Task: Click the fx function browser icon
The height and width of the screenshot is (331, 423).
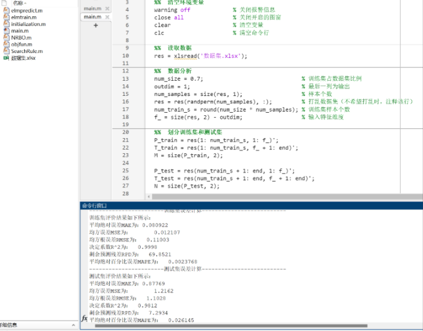Action: click(84, 318)
